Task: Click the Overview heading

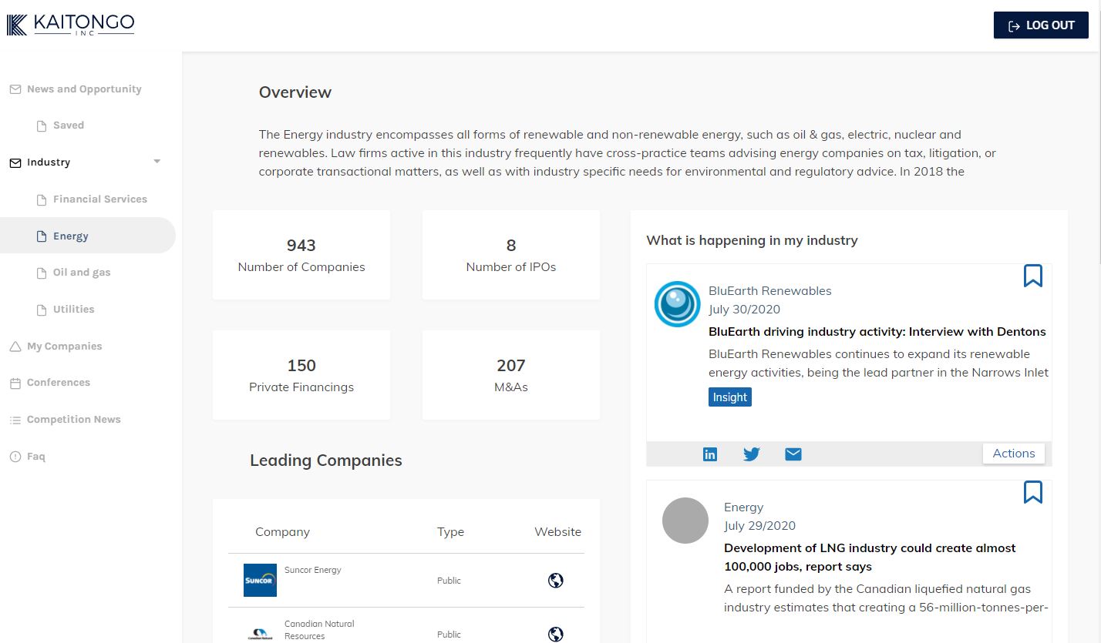Action: tap(295, 92)
